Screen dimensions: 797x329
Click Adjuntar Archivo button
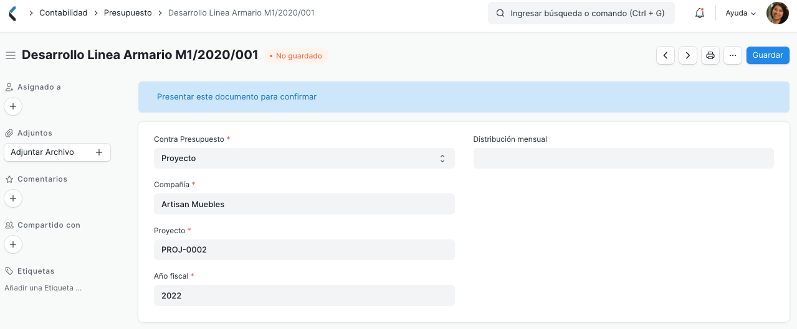click(57, 152)
